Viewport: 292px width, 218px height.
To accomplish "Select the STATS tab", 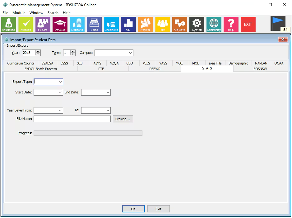I will point(207,68).
